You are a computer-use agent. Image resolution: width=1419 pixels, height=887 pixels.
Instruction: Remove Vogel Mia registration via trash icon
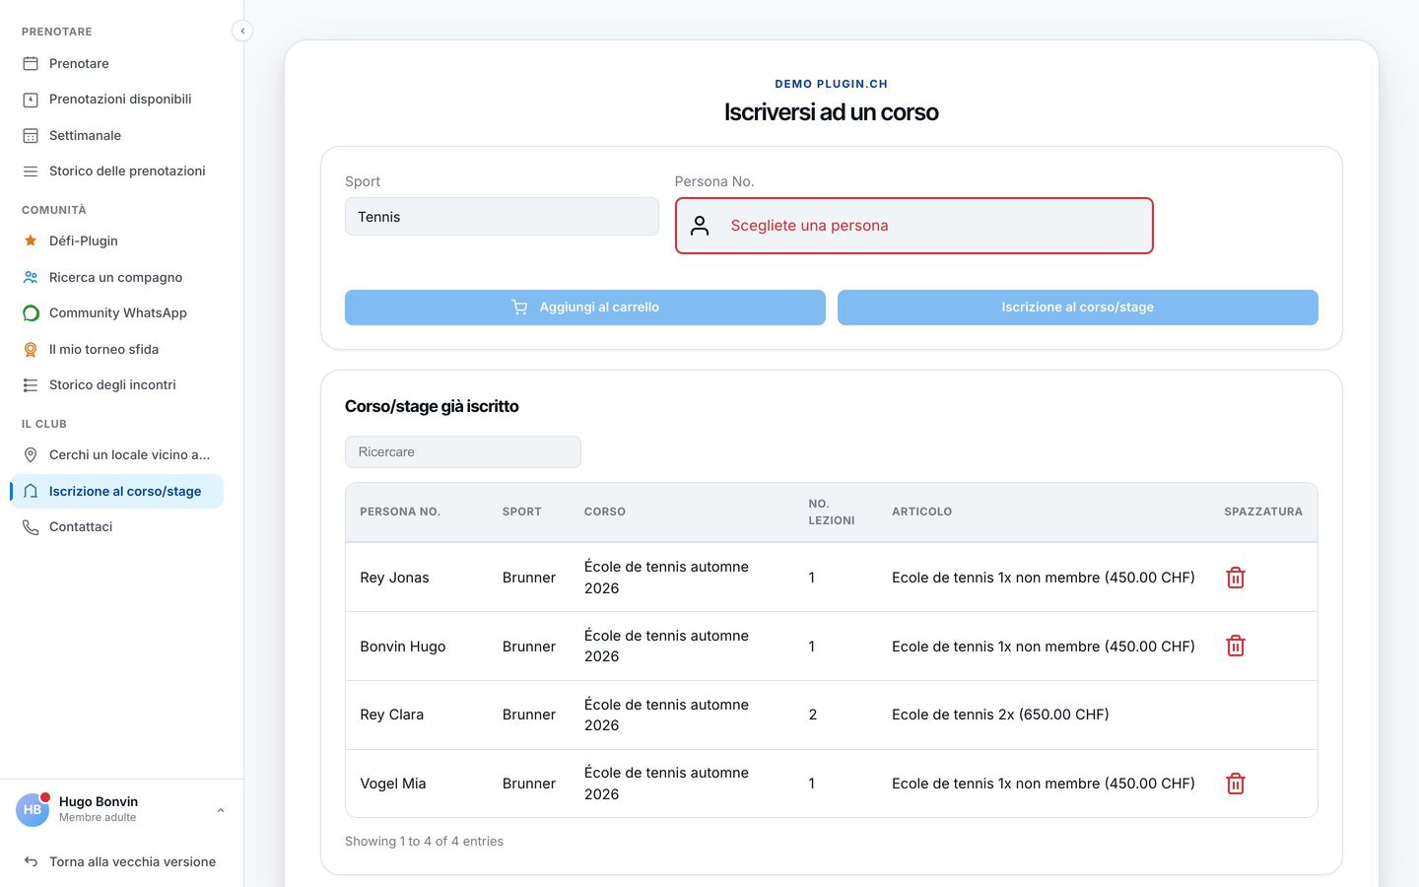[x=1236, y=784]
